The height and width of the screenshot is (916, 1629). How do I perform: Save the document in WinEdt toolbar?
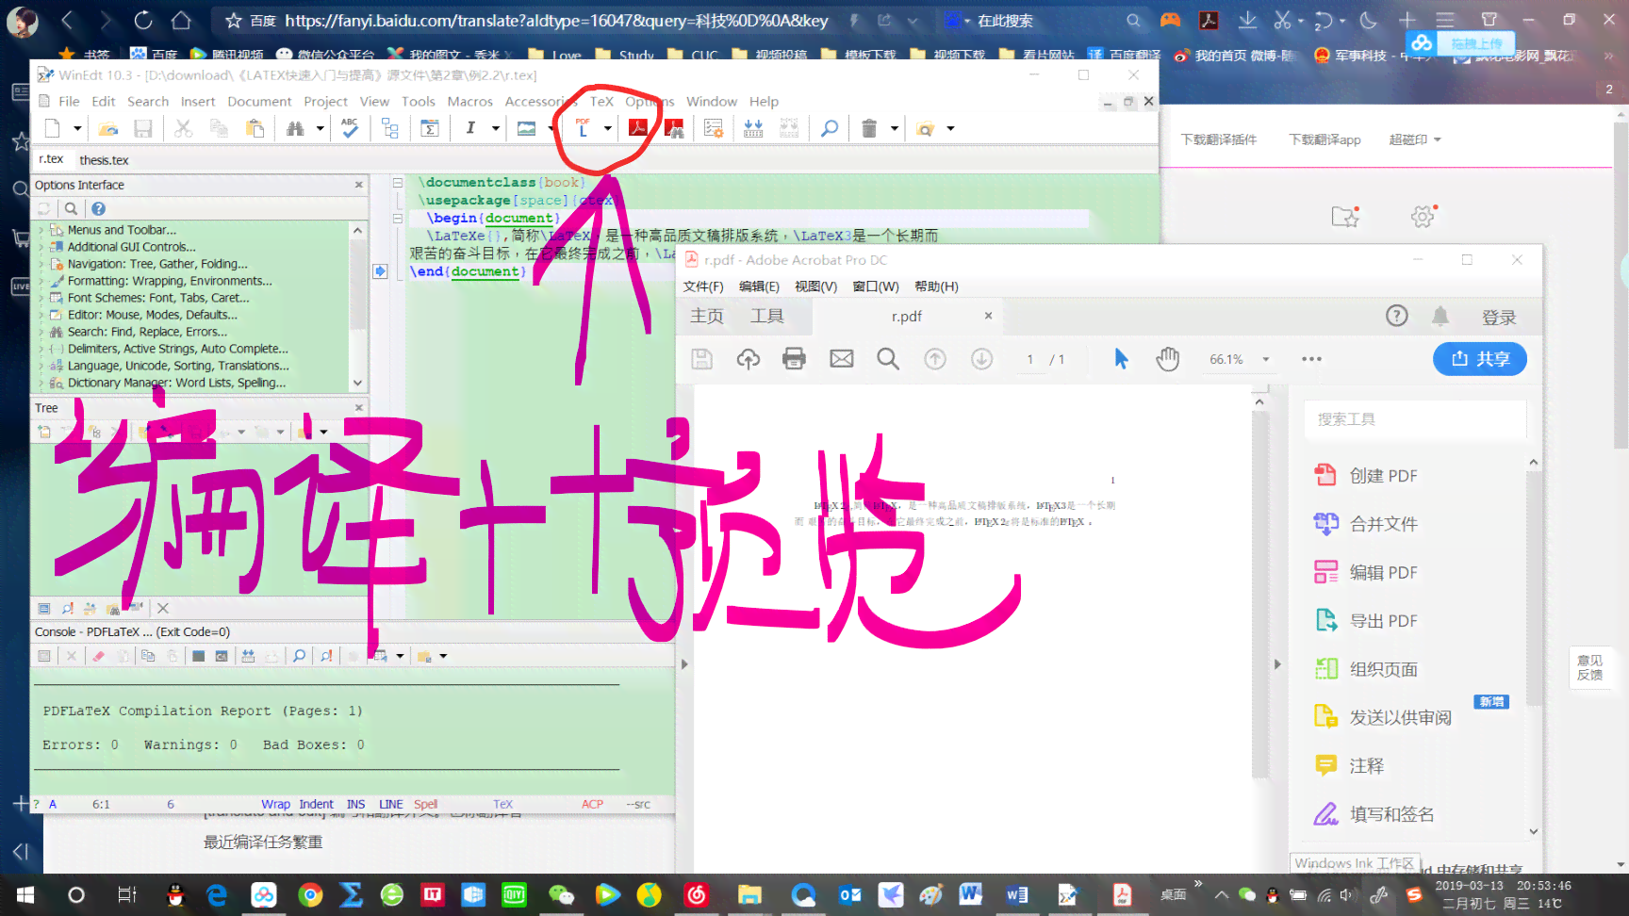coord(142,128)
